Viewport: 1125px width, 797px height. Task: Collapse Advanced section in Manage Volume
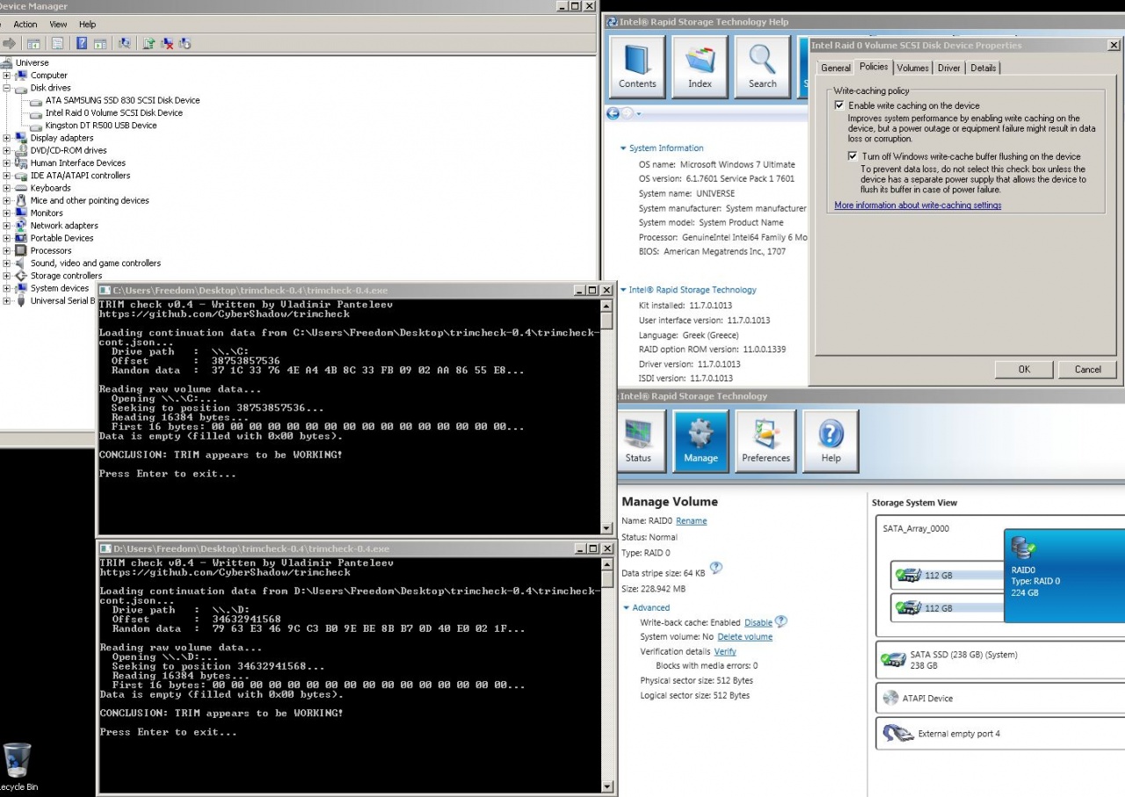tap(626, 608)
